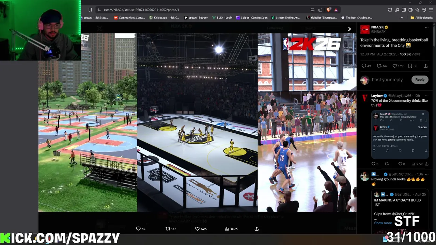Open Communities, Softw... bookmark
Image resolution: width=436 pixels, height=245 pixels.
(x=129, y=18)
